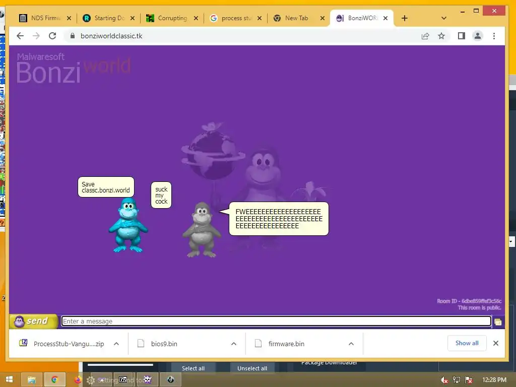
Task: Open the penguin-icon taskbar app
Action: point(170,380)
